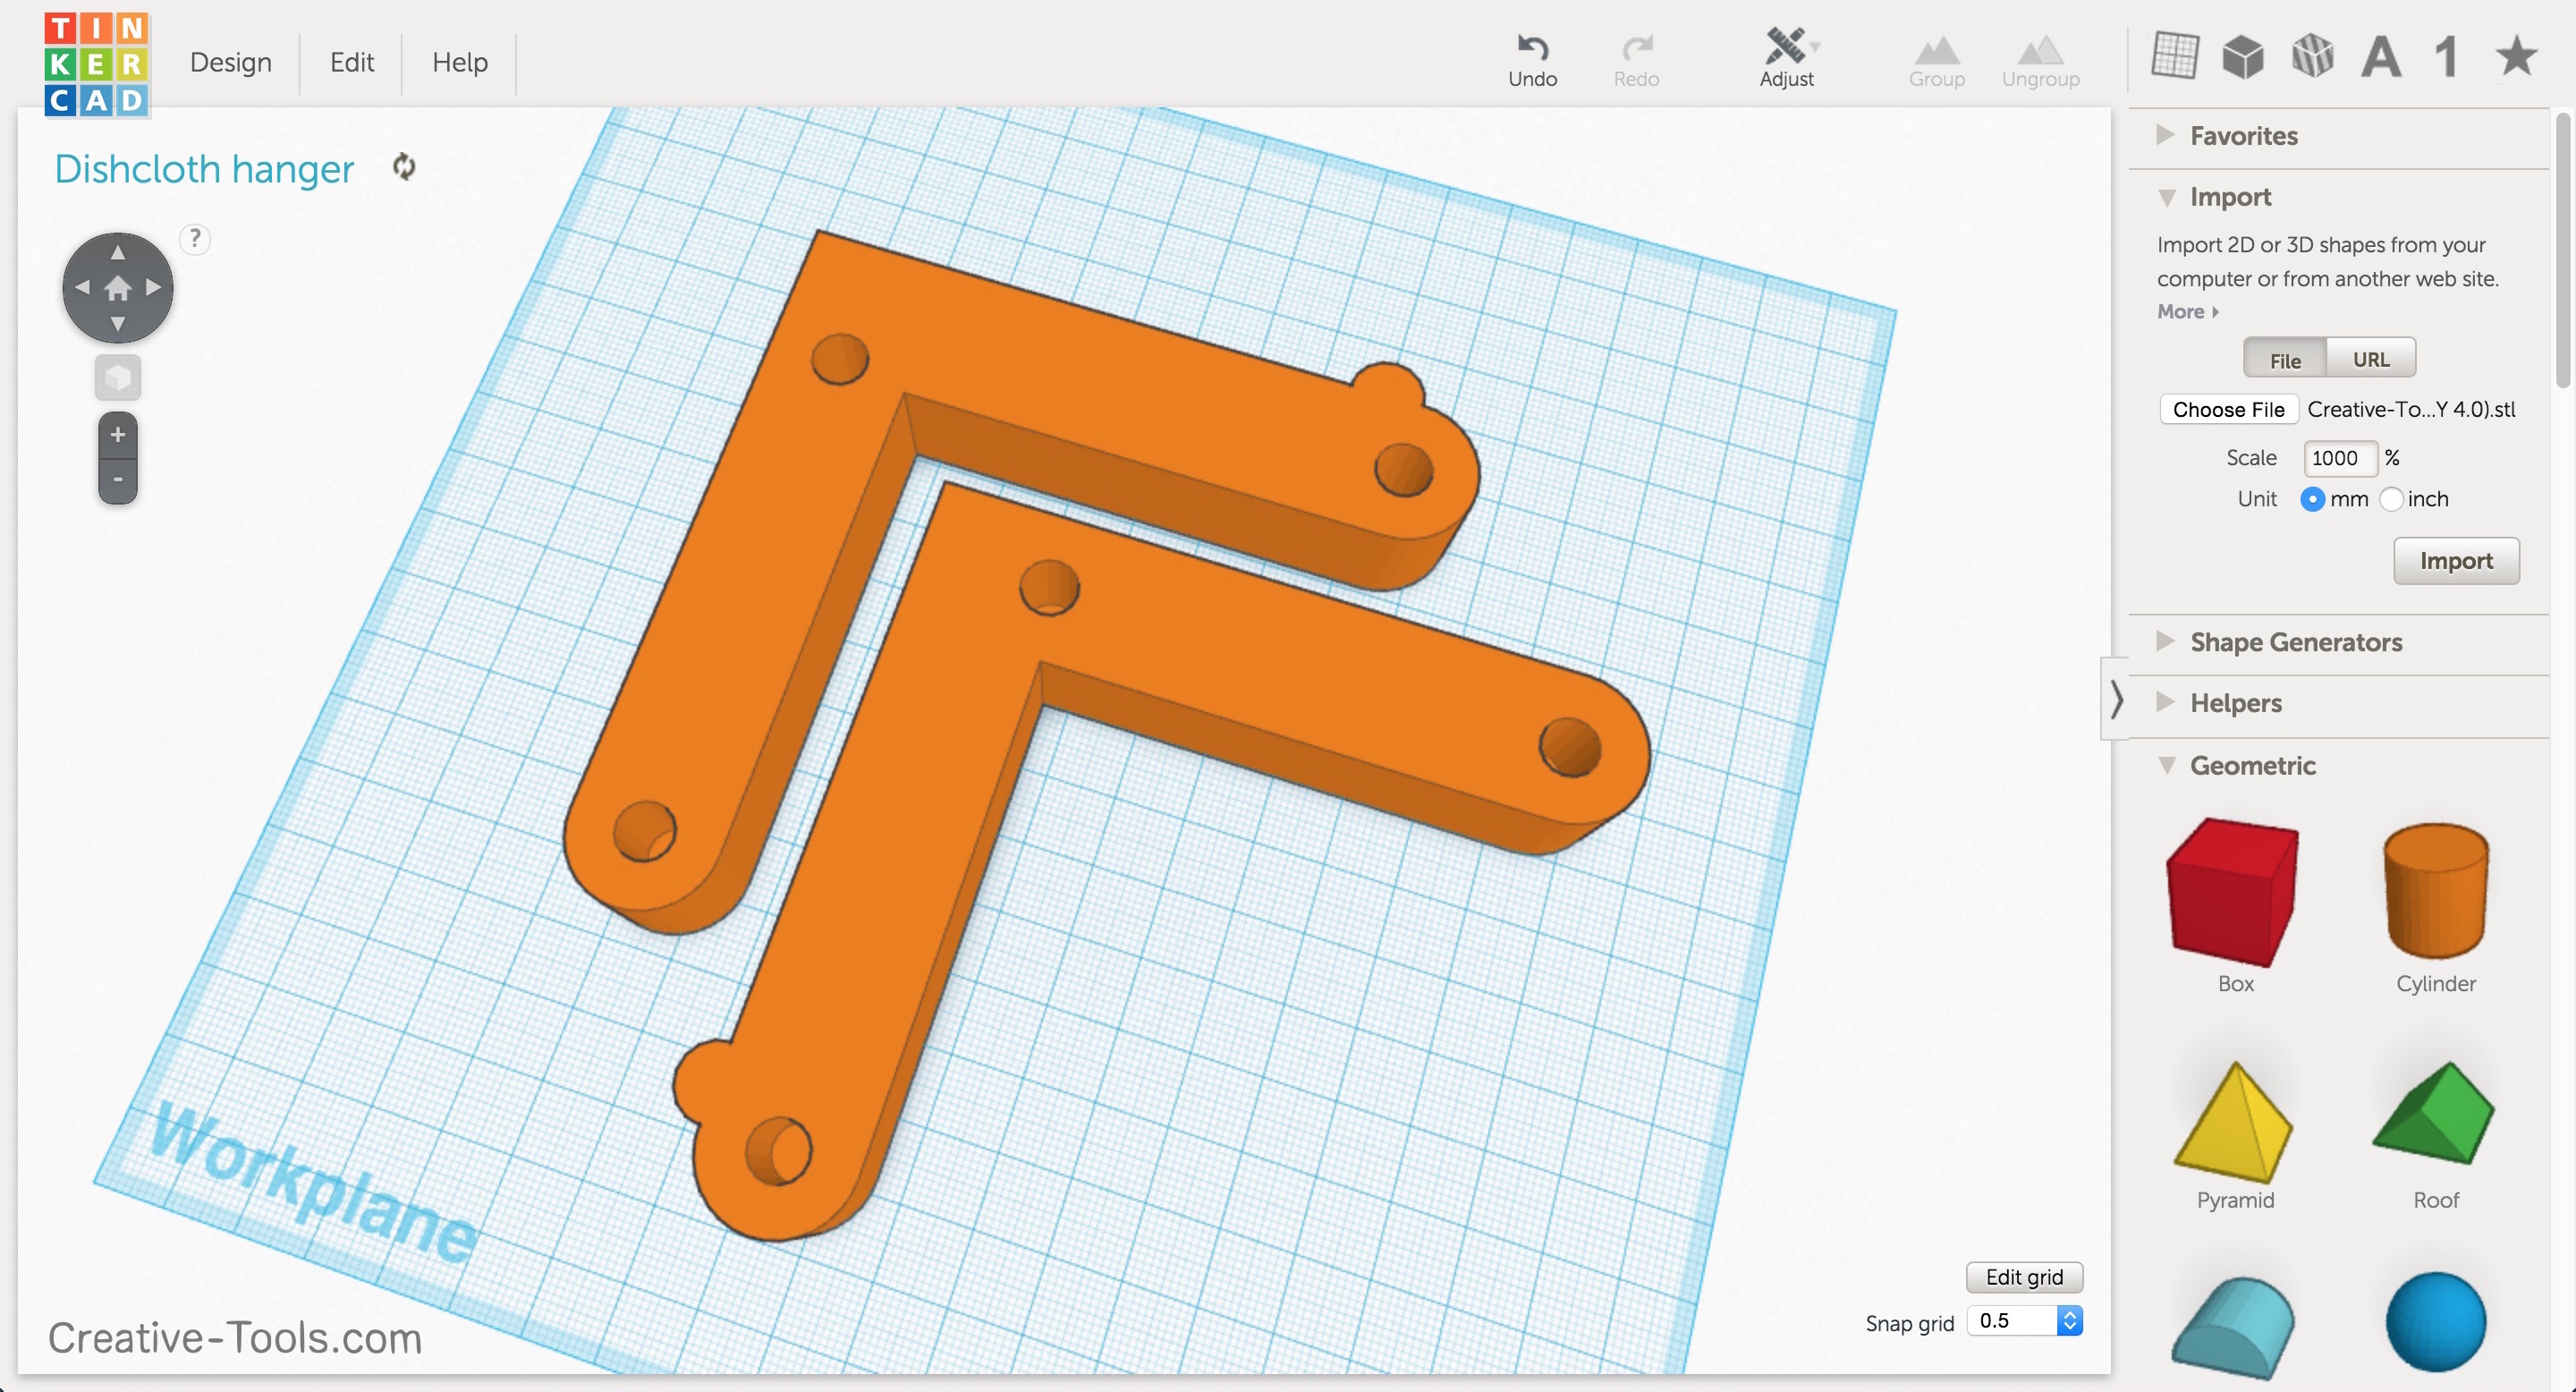Click the Import button
The width and height of the screenshot is (2576, 1392).
point(2456,561)
